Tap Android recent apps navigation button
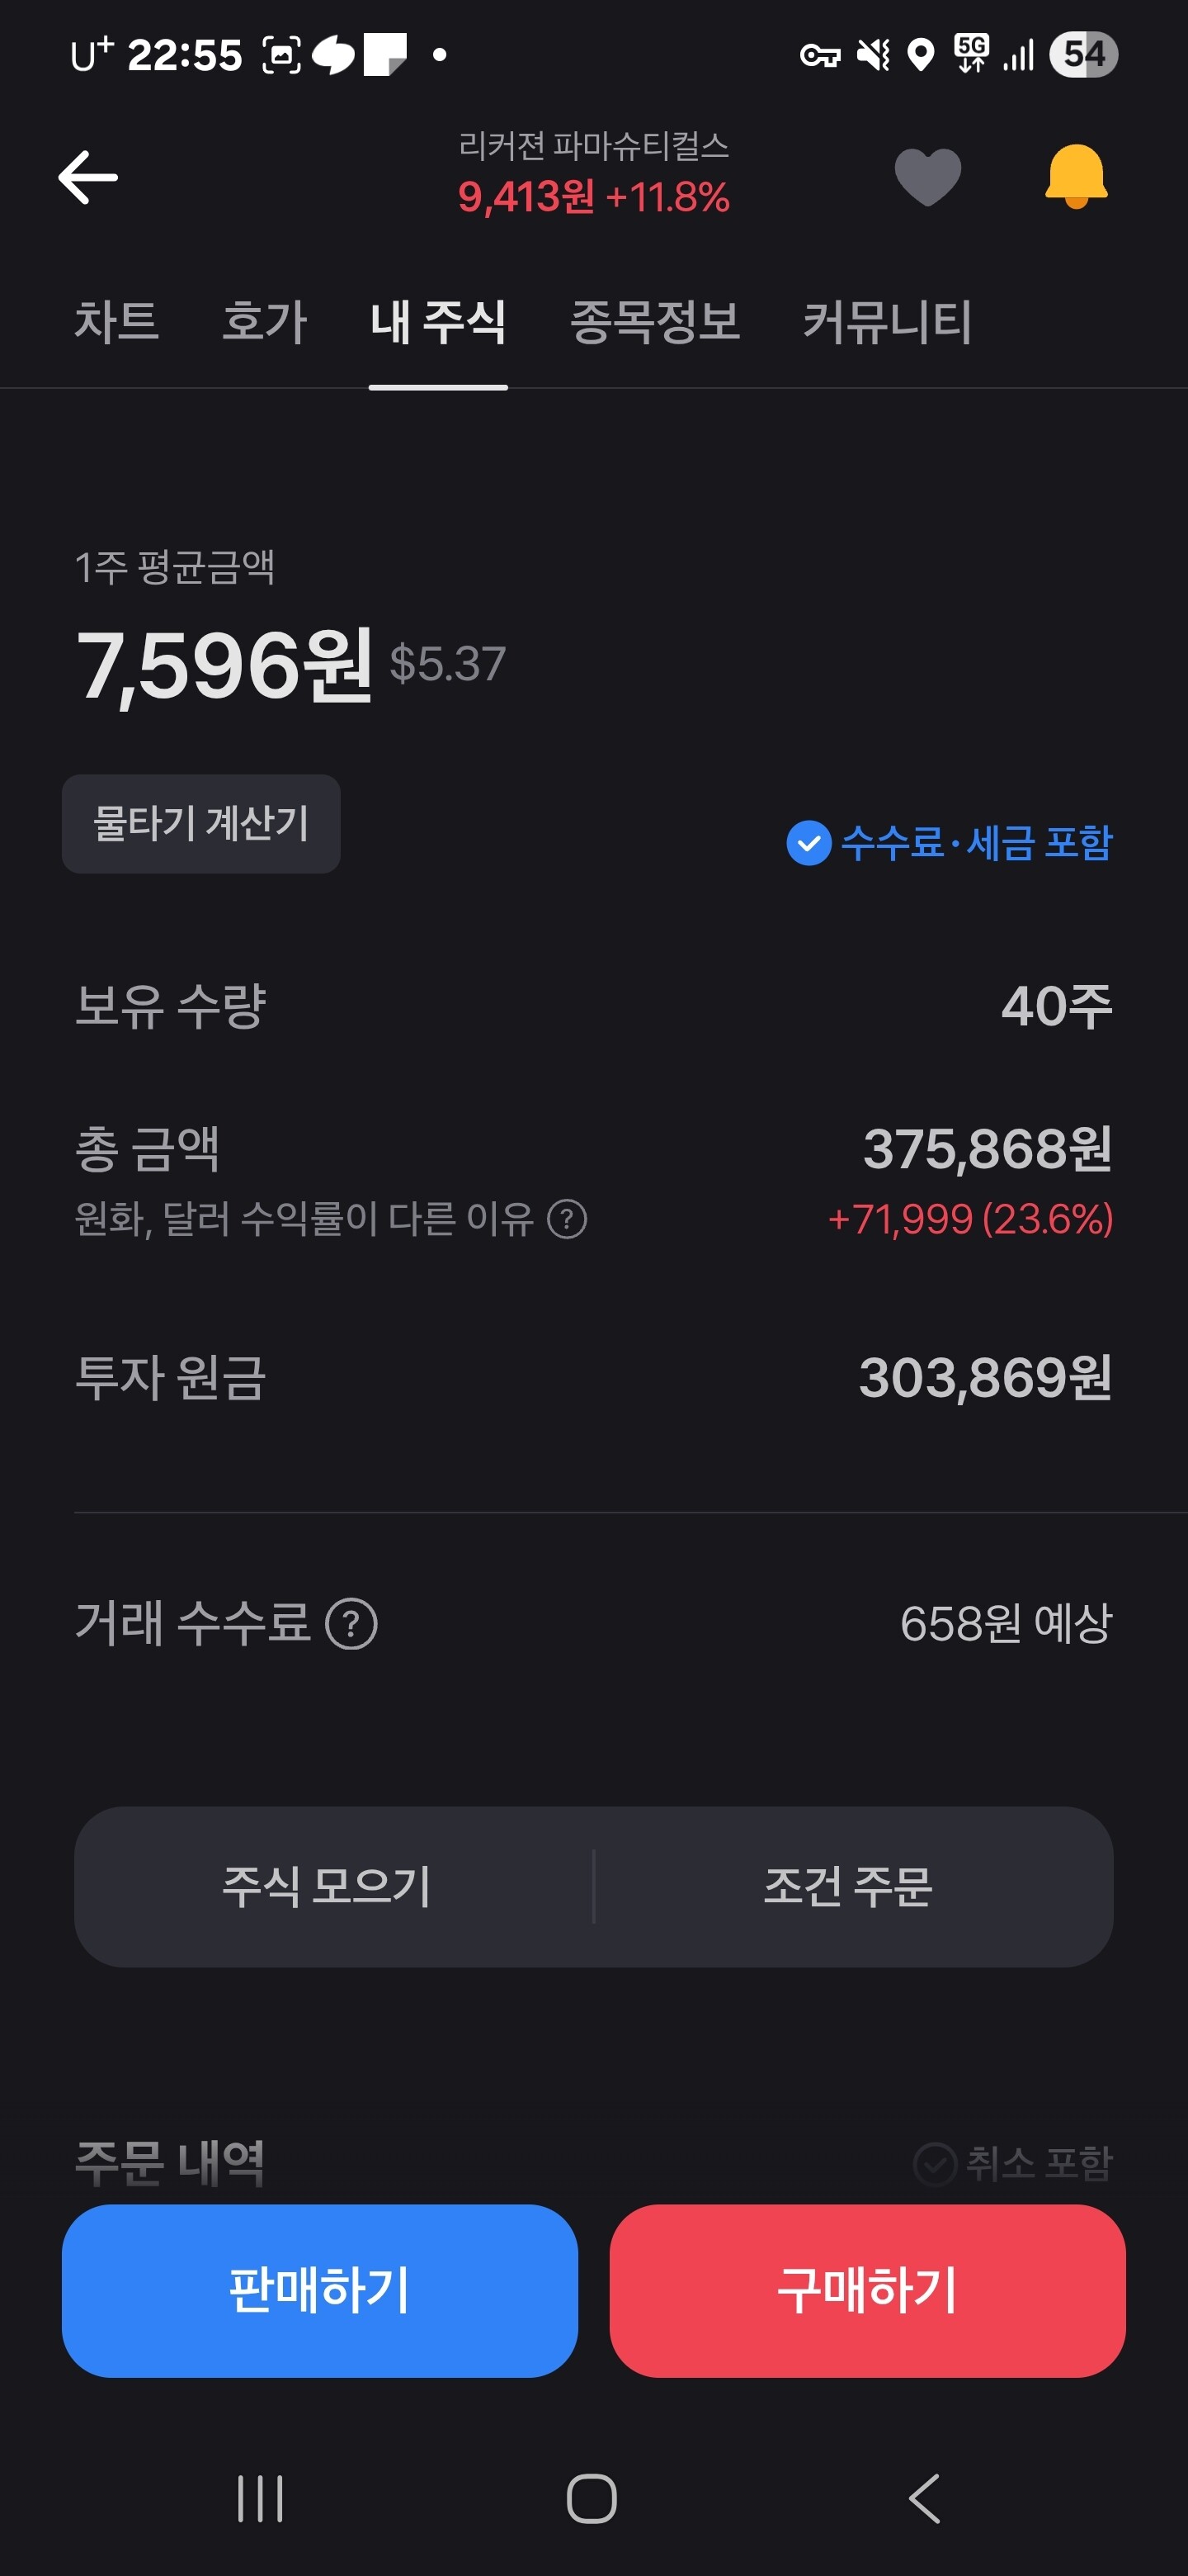The height and width of the screenshot is (2576, 1188). click(x=261, y=2498)
